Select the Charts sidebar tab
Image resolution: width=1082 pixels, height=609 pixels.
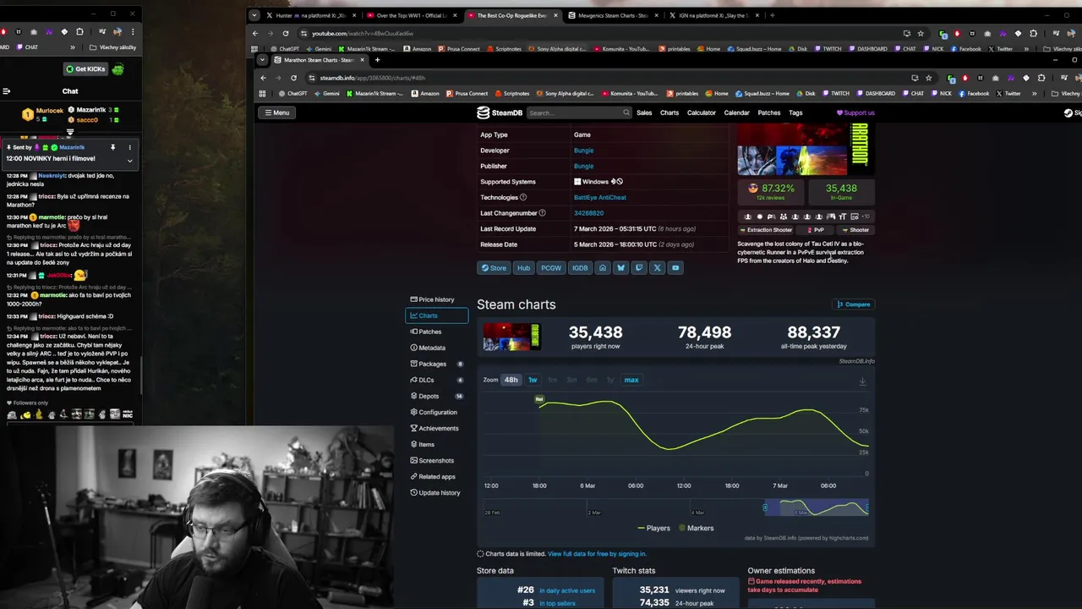[436, 315]
